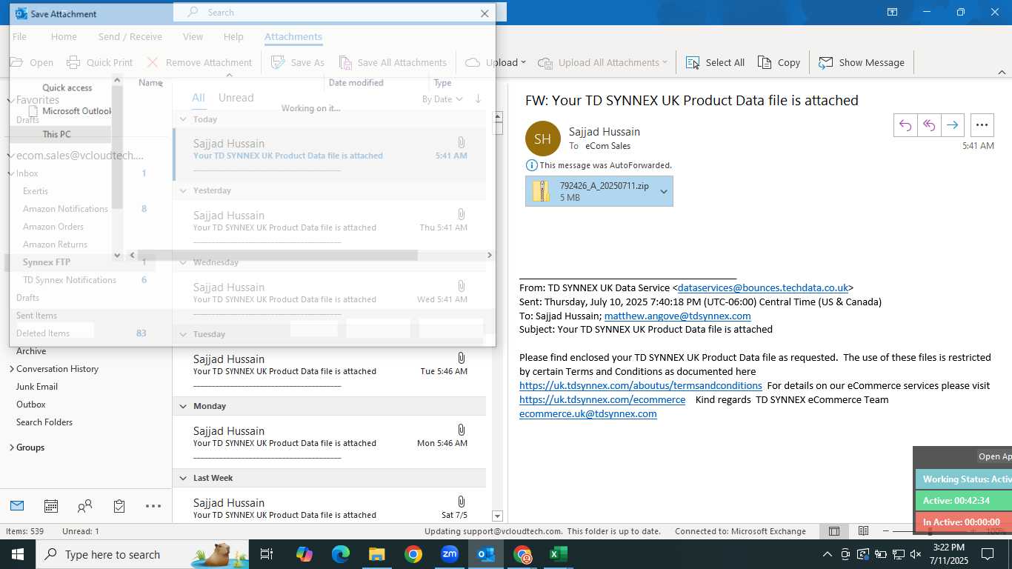The width and height of the screenshot is (1012, 569).
Task: Click the Open attachment ribbon button
Action: click(31, 62)
